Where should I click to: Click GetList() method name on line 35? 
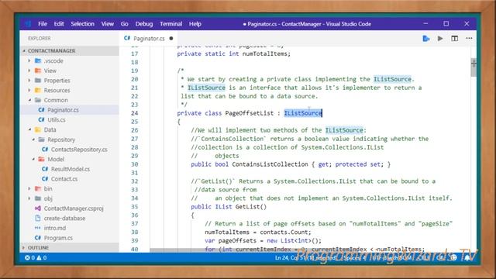251,207
